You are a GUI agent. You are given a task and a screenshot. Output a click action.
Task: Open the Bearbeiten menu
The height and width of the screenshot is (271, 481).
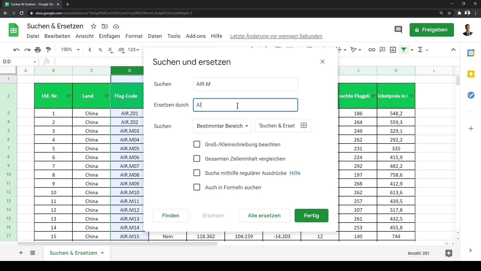pyautogui.click(x=57, y=36)
